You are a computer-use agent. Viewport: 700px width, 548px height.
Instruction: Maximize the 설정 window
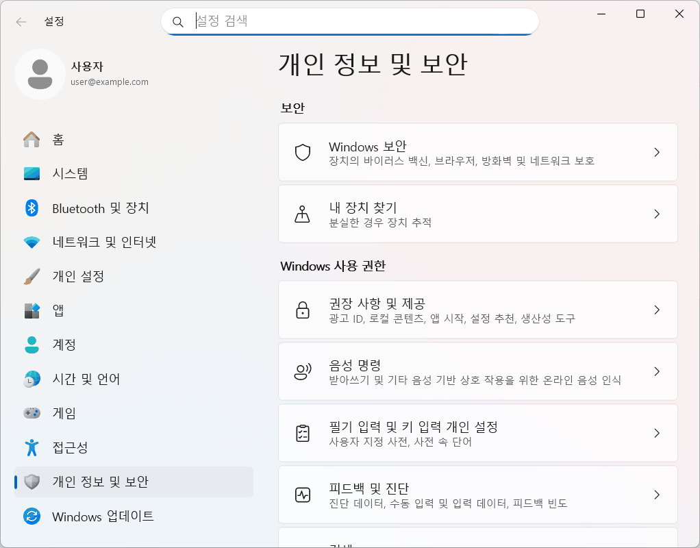(640, 14)
